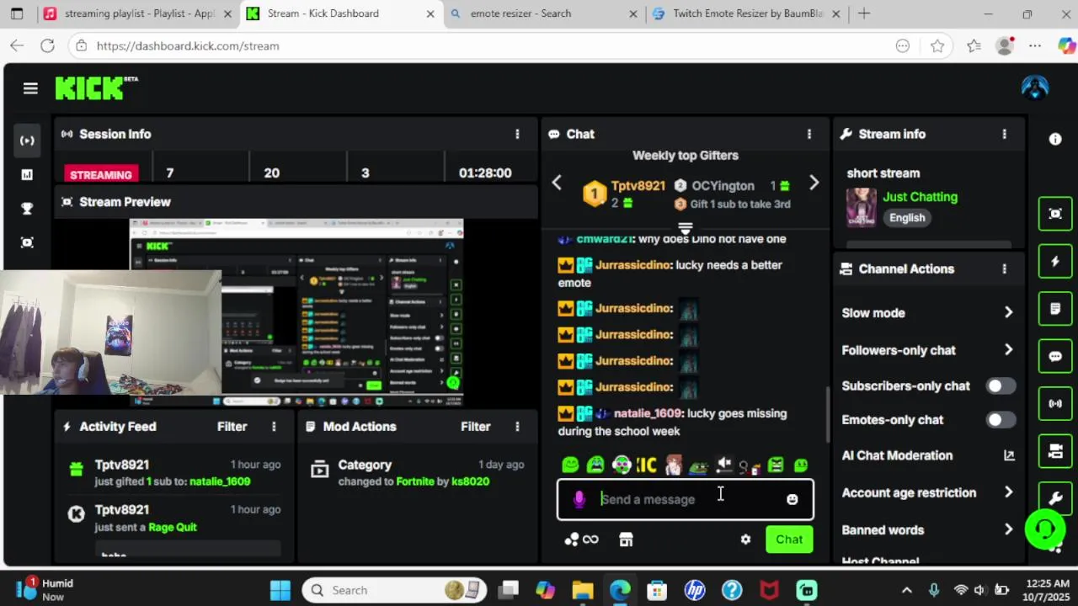Open the lightning bolt widget in right sidebar

click(1055, 262)
